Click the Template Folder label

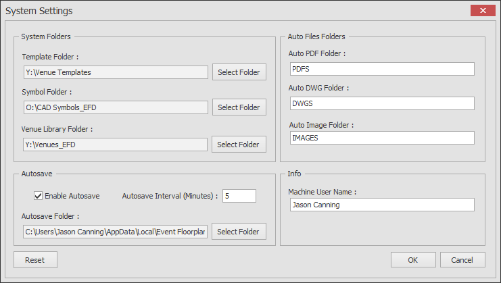tap(50, 57)
